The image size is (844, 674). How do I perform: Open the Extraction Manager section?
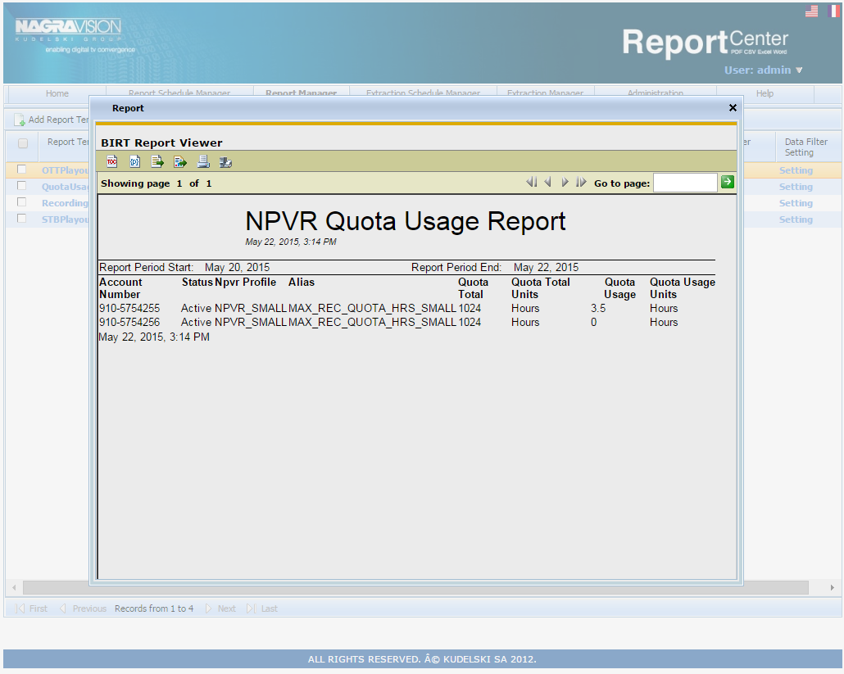(x=546, y=93)
